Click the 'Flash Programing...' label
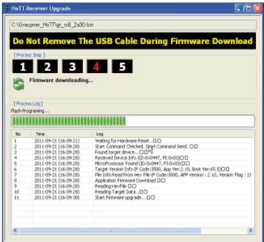This screenshot has width=264, height=242. point(30,111)
